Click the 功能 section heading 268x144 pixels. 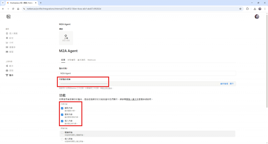click(62, 95)
